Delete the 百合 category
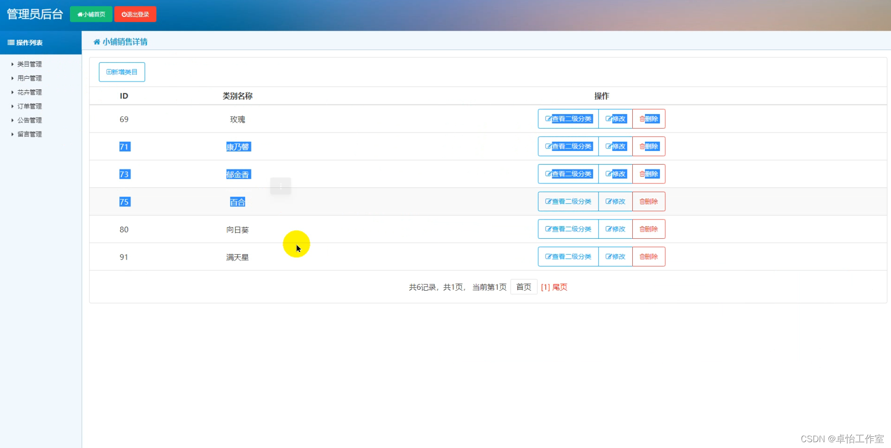The image size is (891, 448). click(649, 201)
